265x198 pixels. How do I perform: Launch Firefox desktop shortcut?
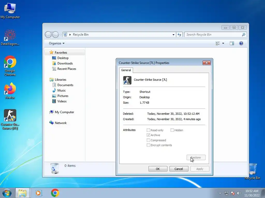pos(10,91)
